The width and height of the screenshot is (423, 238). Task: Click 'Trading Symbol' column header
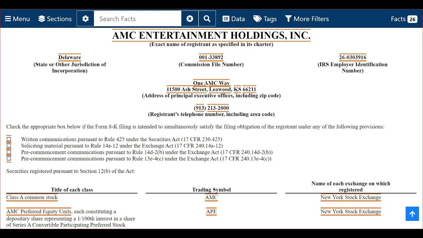tap(211, 190)
